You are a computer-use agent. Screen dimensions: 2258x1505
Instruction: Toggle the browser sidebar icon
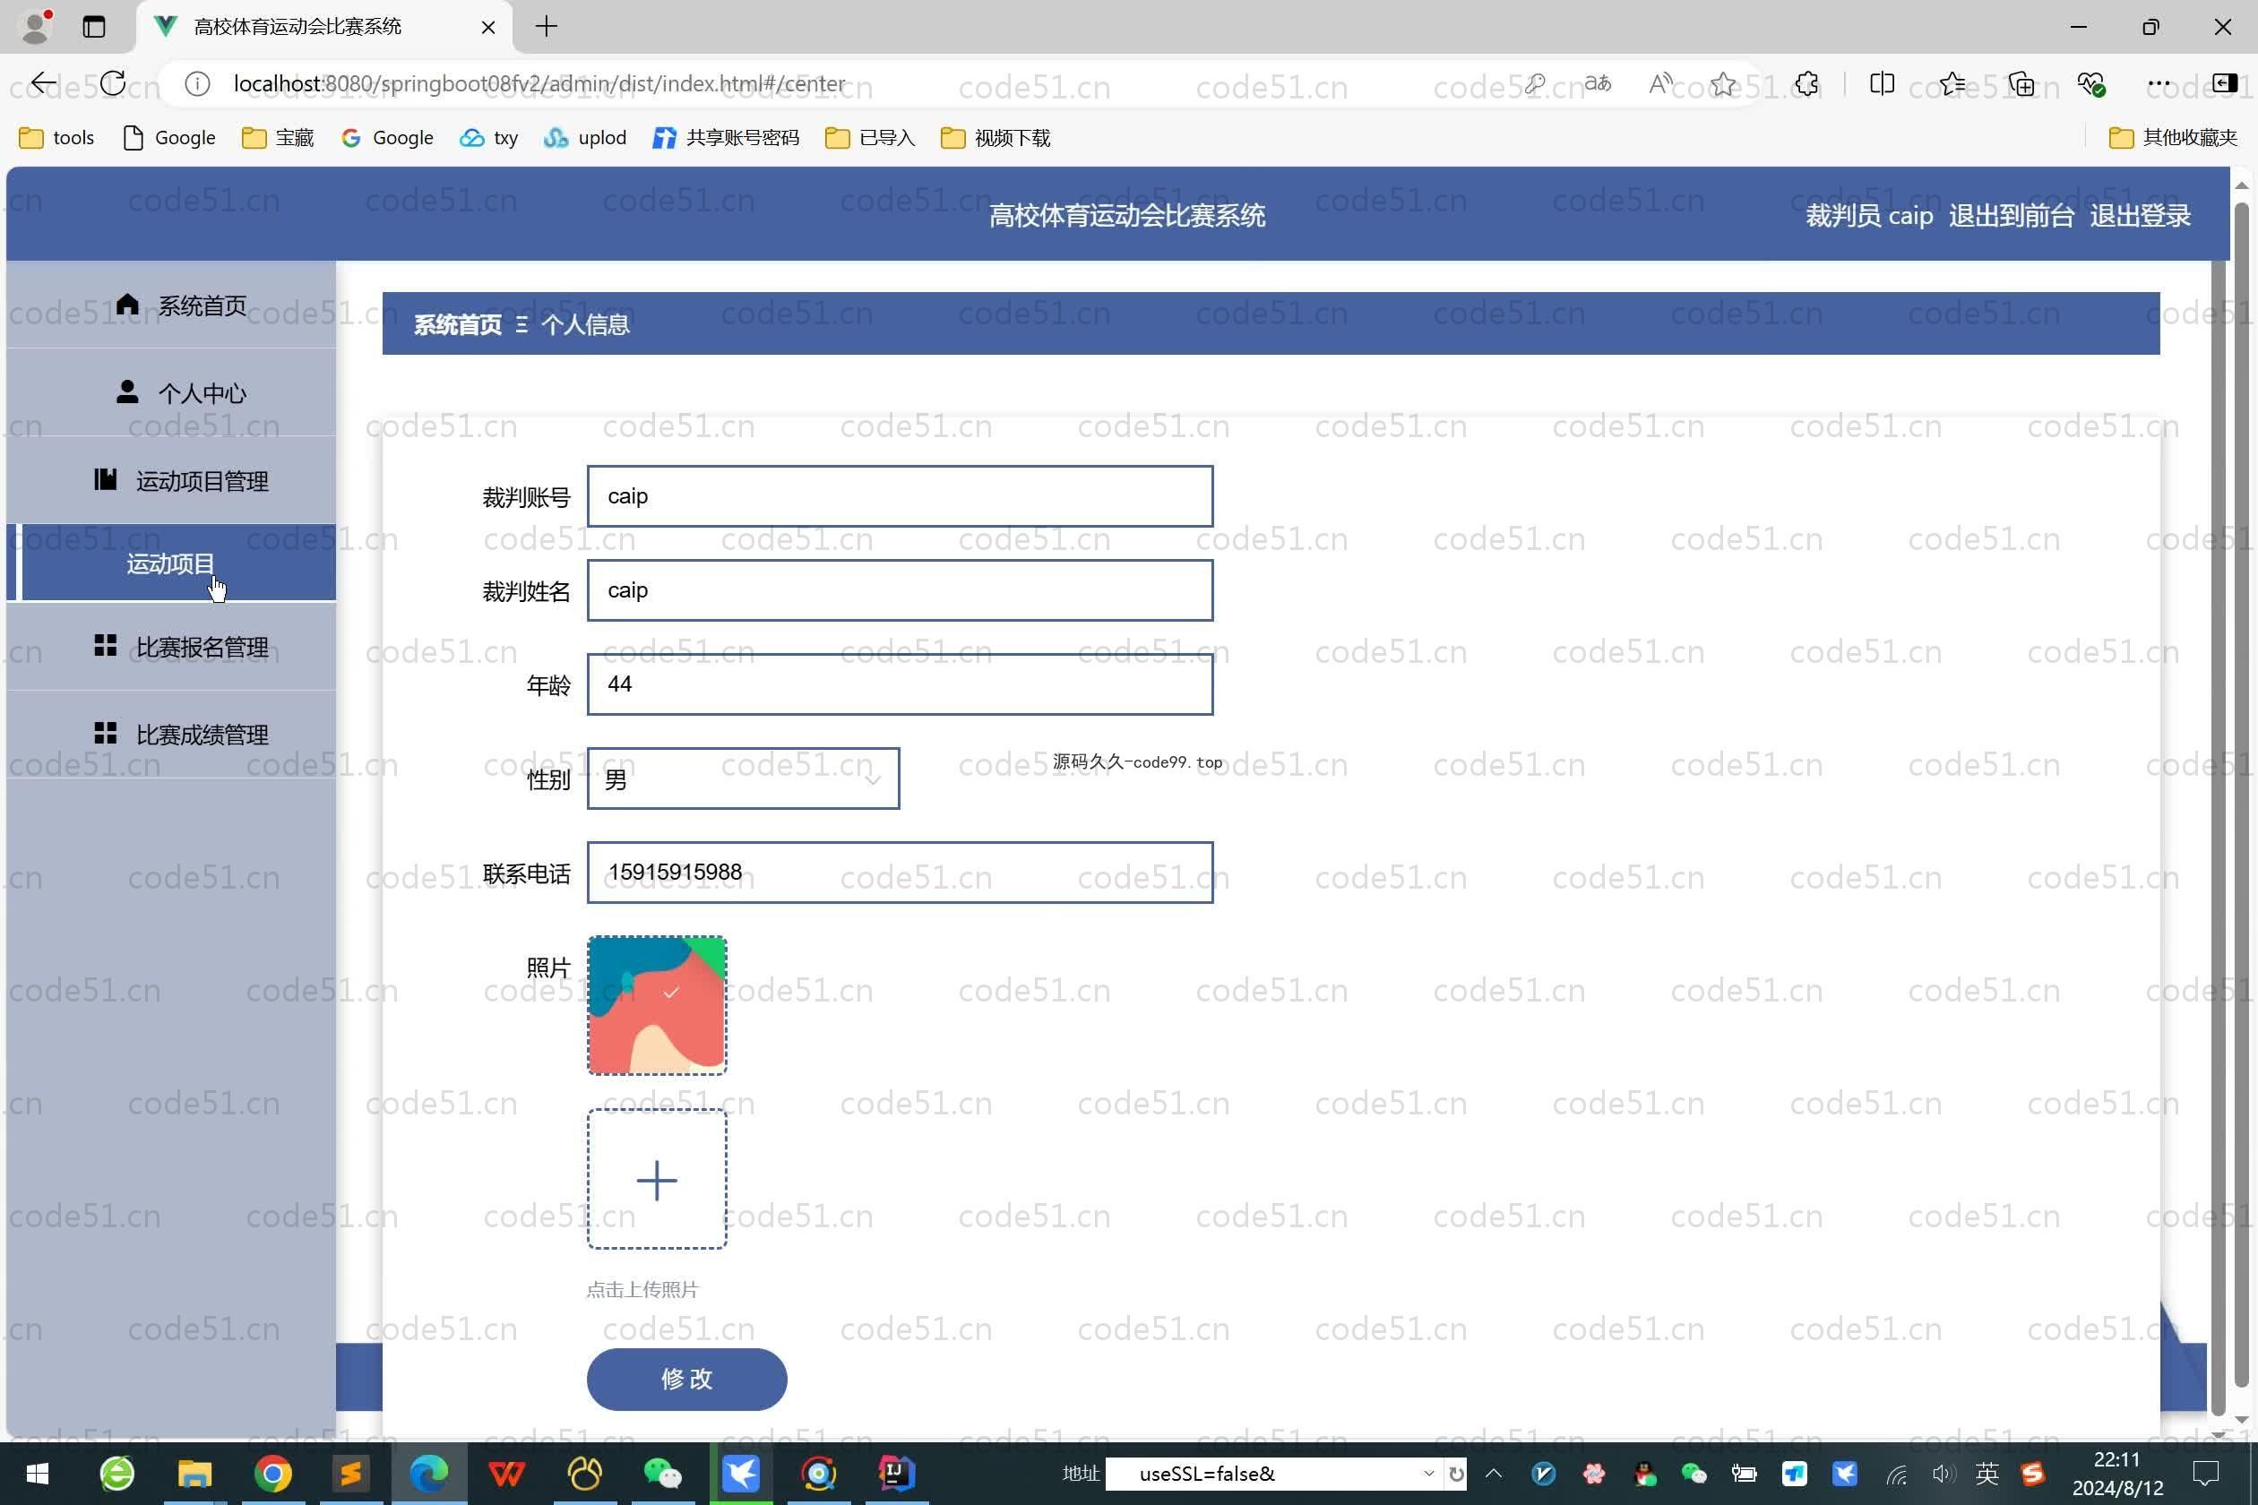click(2224, 83)
